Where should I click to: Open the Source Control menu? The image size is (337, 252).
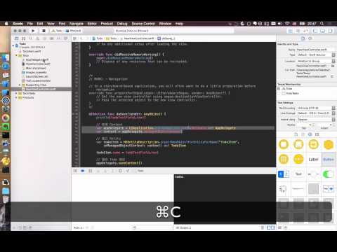point(143,24)
